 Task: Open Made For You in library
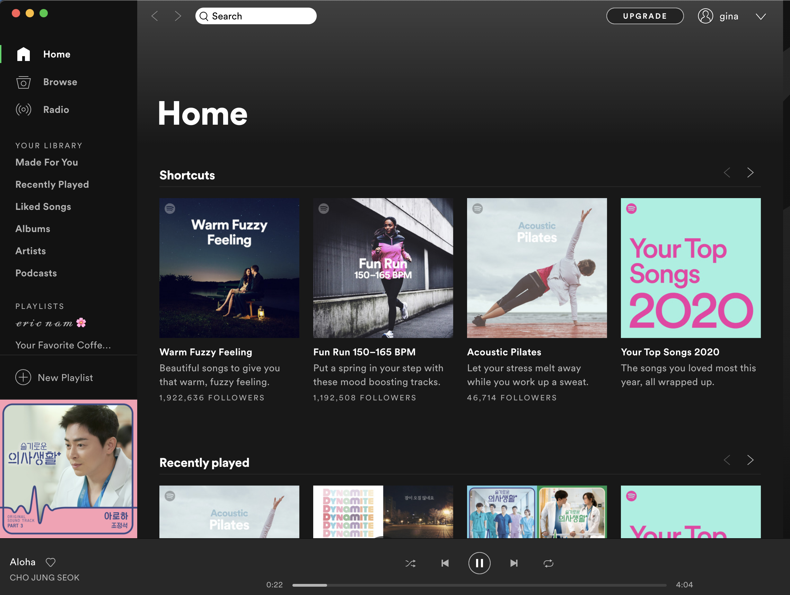pyautogui.click(x=47, y=162)
